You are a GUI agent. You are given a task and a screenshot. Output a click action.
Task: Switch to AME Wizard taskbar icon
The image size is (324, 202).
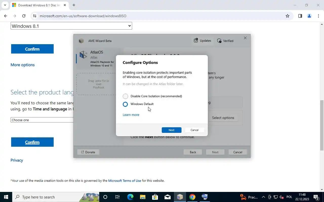point(180,197)
